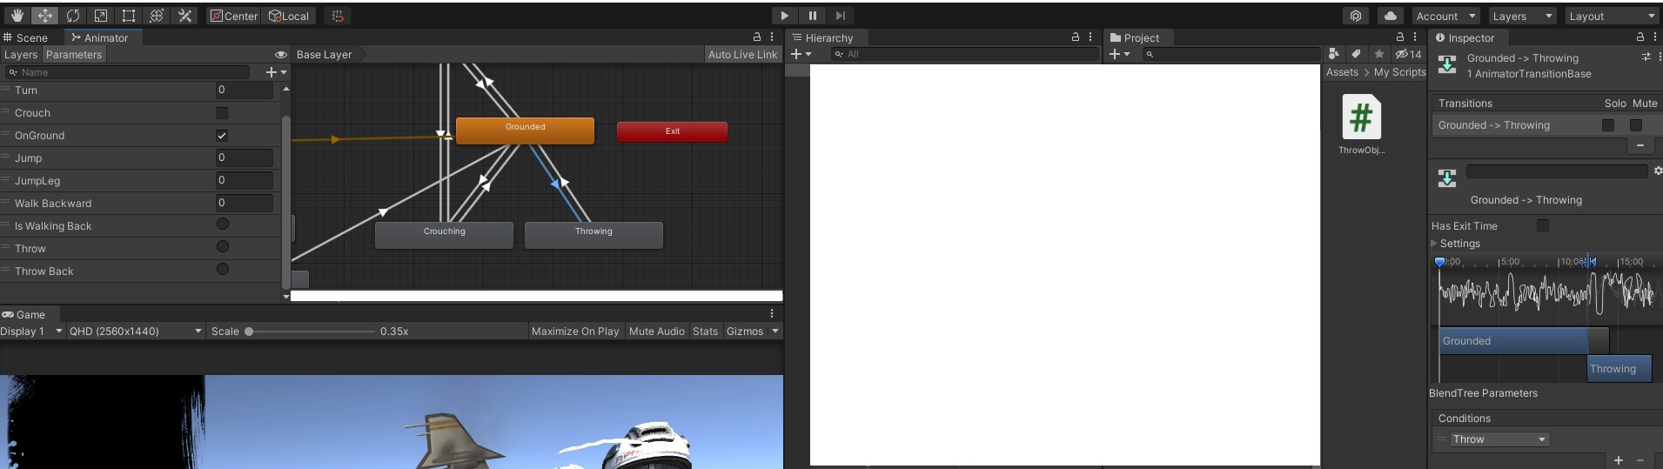Open the Layout dropdown

pos(1612,16)
